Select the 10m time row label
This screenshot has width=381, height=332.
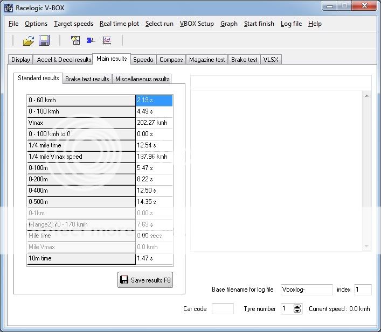pyautogui.click(x=81, y=258)
